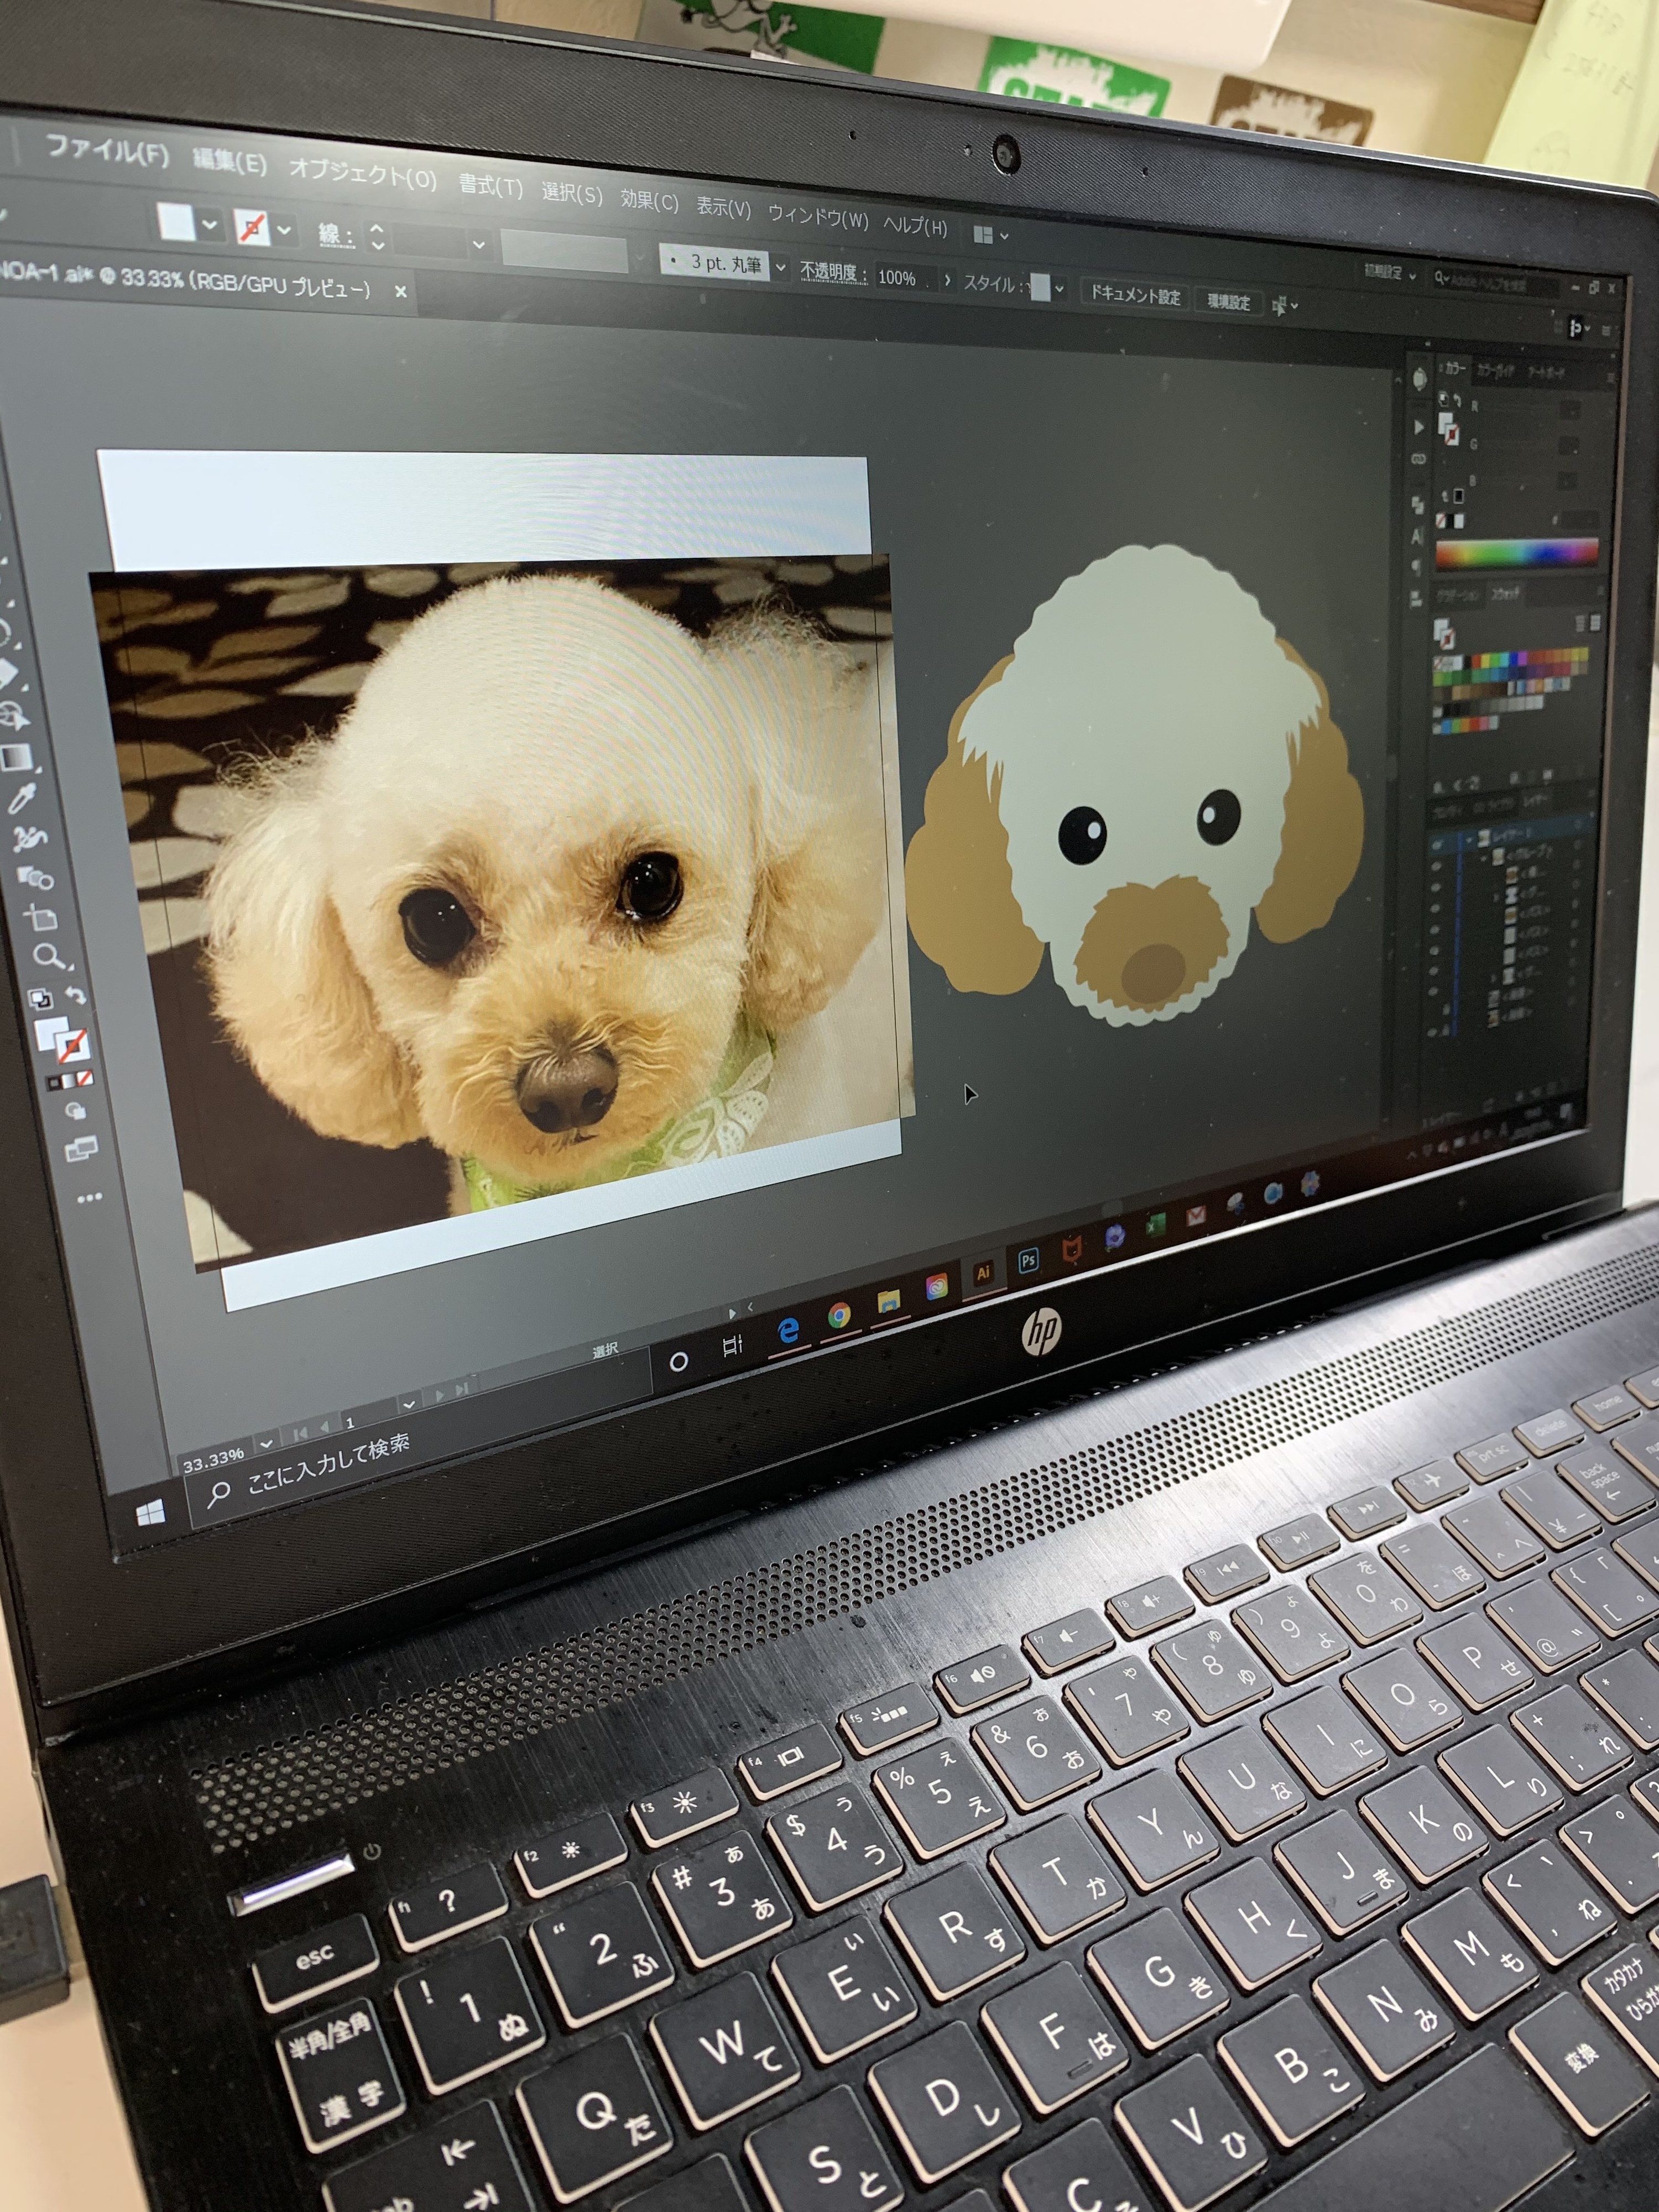Screen dimensions: 1659x2212
Task: Expand the opacity 100% arrow
Action: tap(947, 281)
